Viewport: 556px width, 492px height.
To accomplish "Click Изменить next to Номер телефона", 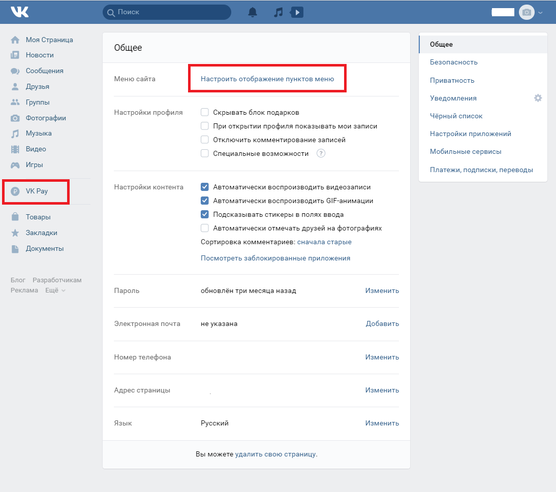I will click(382, 357).
